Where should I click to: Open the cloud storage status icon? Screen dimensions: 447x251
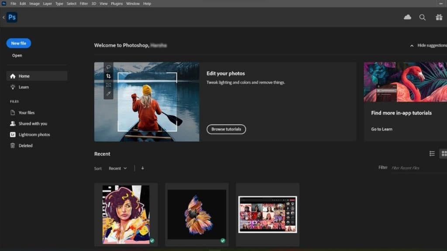(x=407, y=17)
